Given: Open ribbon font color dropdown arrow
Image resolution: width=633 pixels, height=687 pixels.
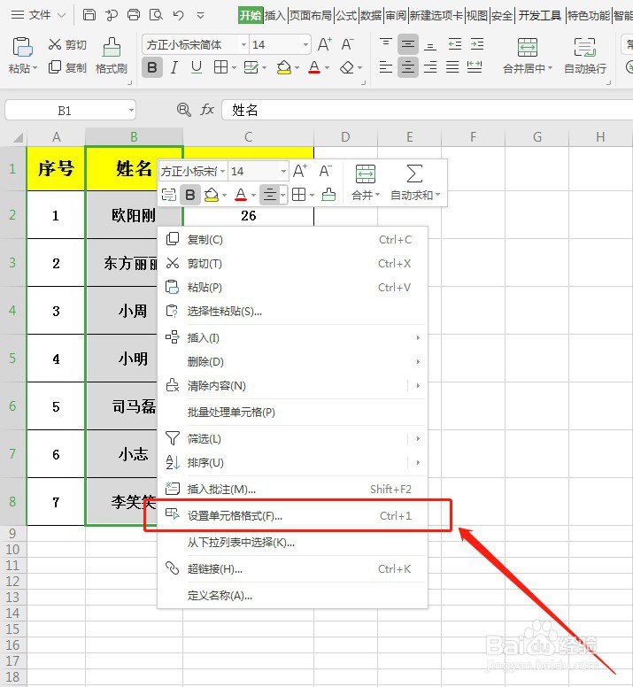Looking at the screenshot, I should [327, 68].
